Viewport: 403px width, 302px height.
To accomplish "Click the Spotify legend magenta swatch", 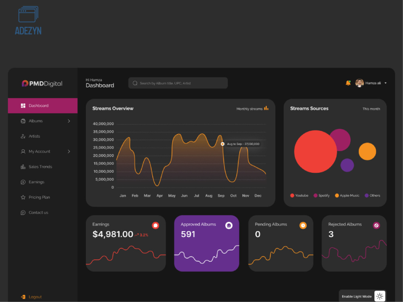I will (x=316, y=195).
